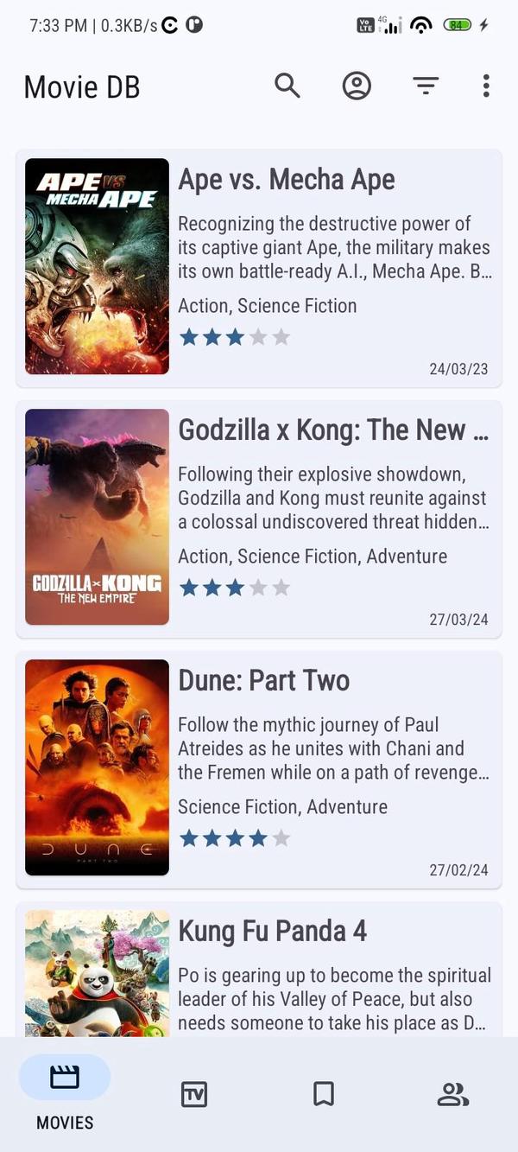Tap the Kung Fu Panda 4 title
Image resolution: width=518 pixels, height=1152 pixels.
[x=273, y=931]
